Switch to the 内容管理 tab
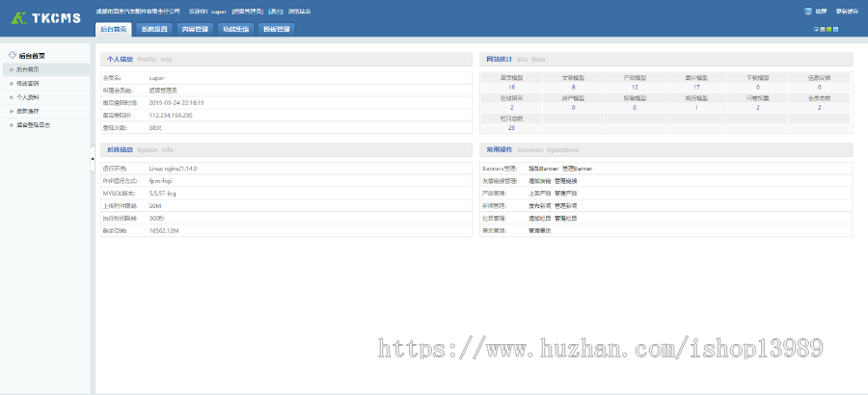Viewport: 868px width, 395px height. (196, 29)
